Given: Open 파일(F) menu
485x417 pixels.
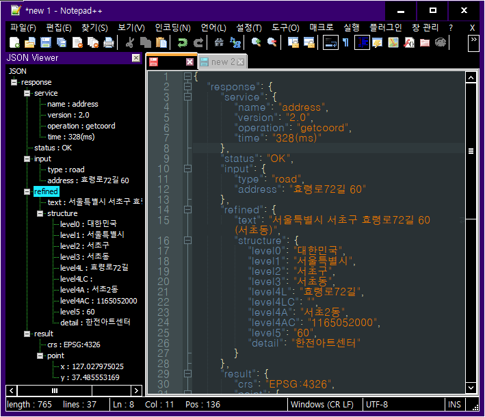Looking at the screenshot, I should [x=23, y=28].
